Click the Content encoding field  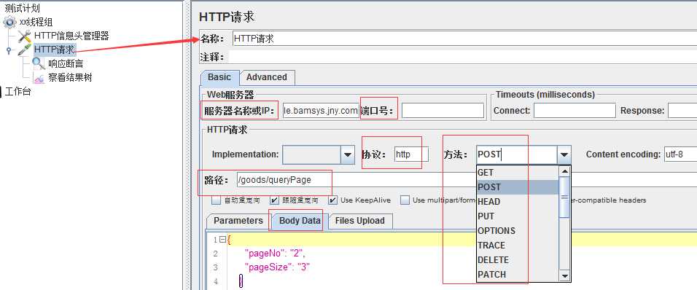pyautogui.click(x=681, y=154)
